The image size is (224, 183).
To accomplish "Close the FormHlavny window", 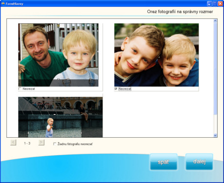I will click(x=220, y=3).
